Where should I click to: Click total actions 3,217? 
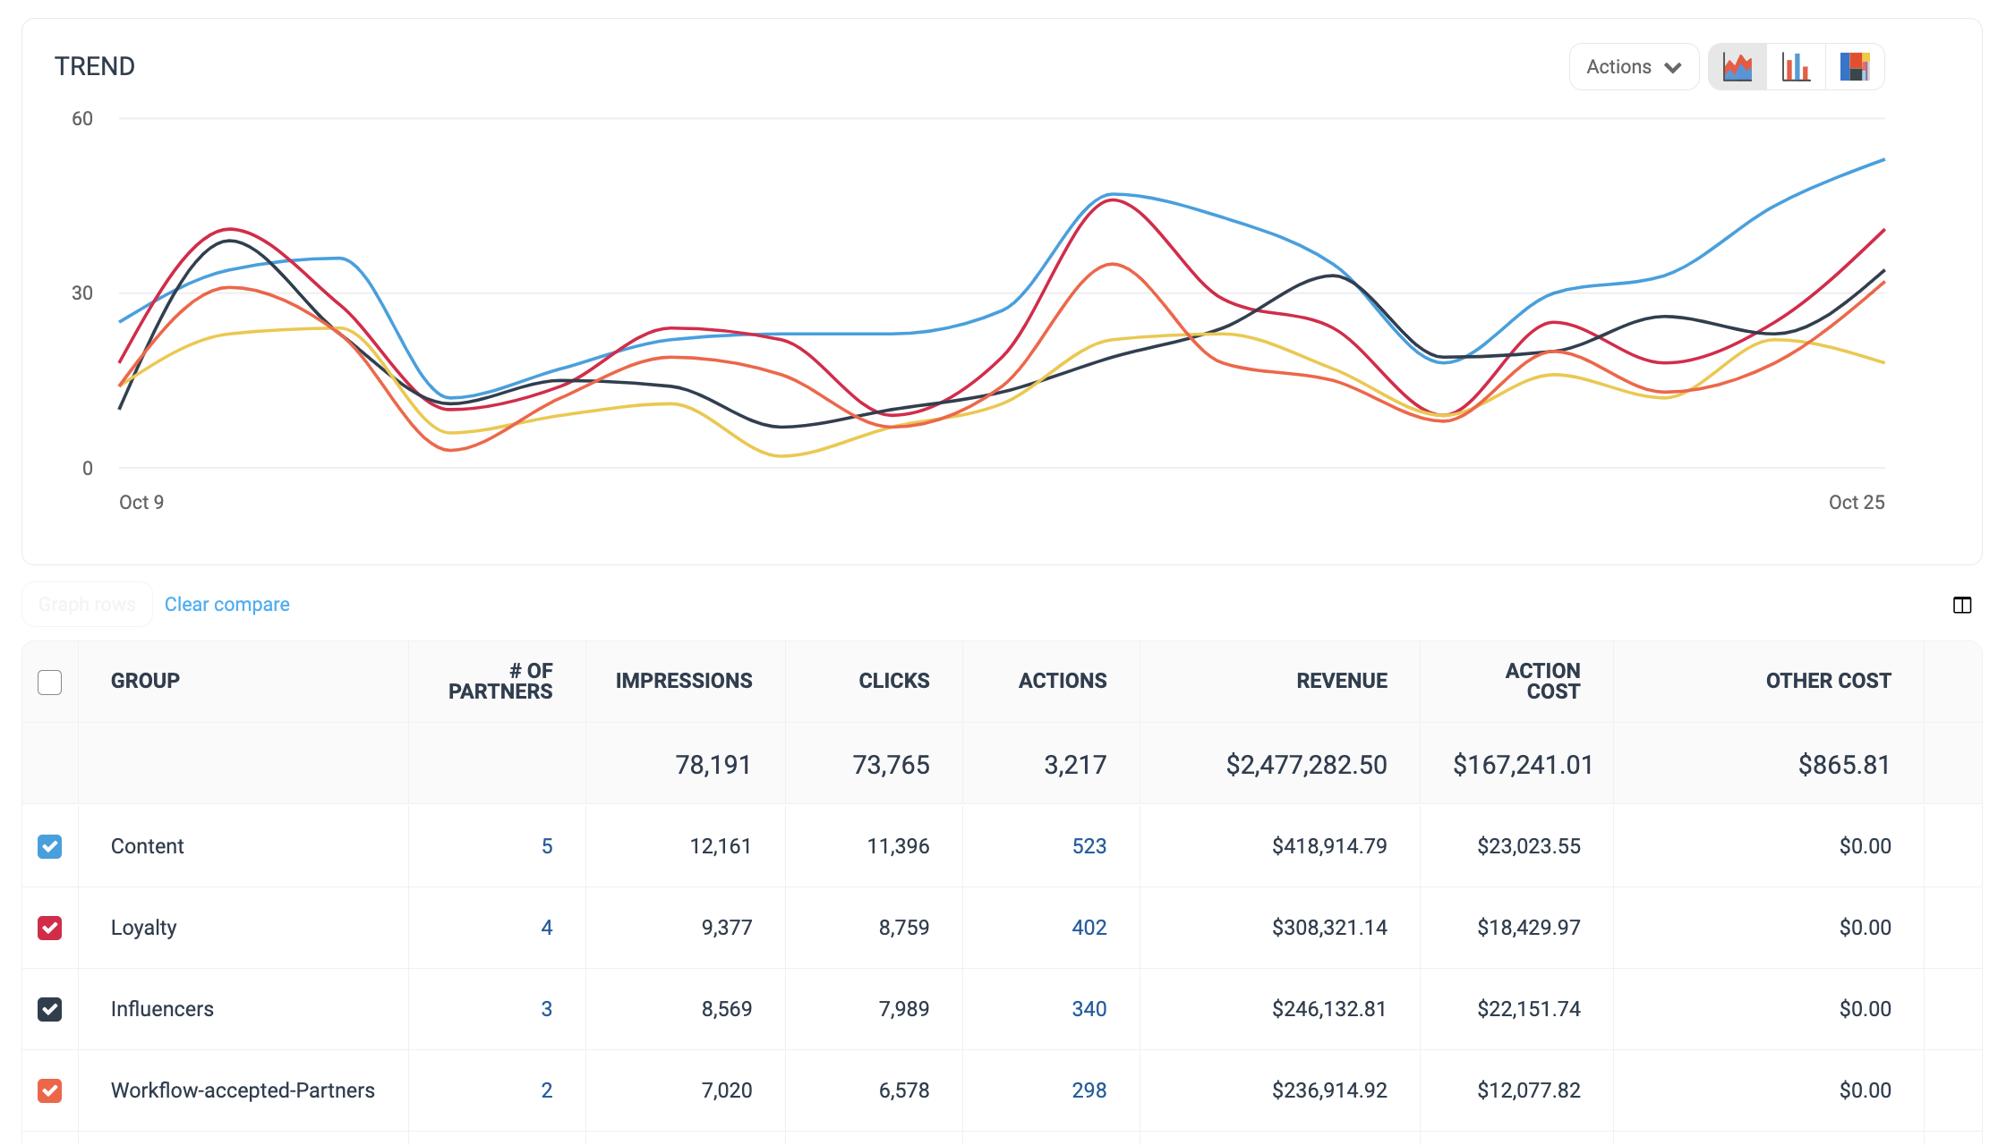(1075, 765)
